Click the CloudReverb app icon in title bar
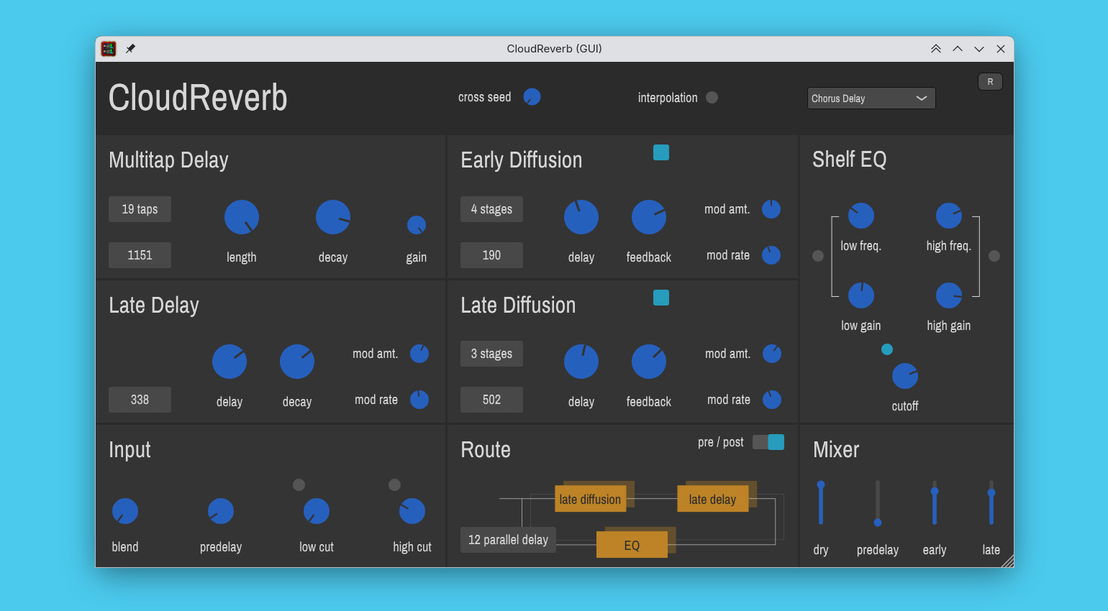Image resolution: width=1108 pixels, height=611 pixels. [109, 49]
